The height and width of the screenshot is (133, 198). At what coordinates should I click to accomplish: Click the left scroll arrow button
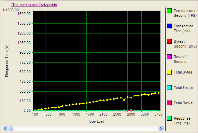(5, 129)
